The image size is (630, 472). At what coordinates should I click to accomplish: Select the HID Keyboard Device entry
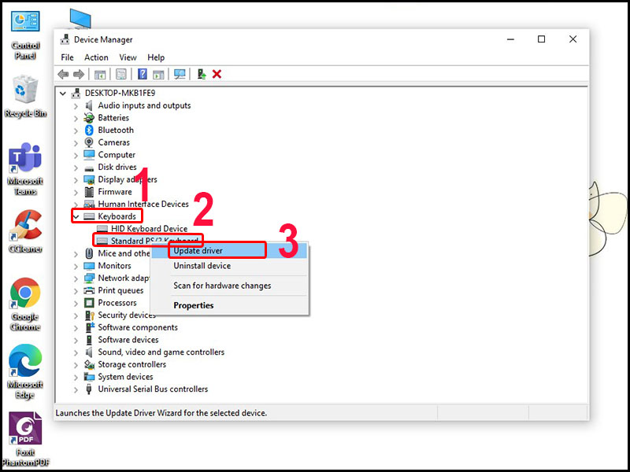pos(149,228)
